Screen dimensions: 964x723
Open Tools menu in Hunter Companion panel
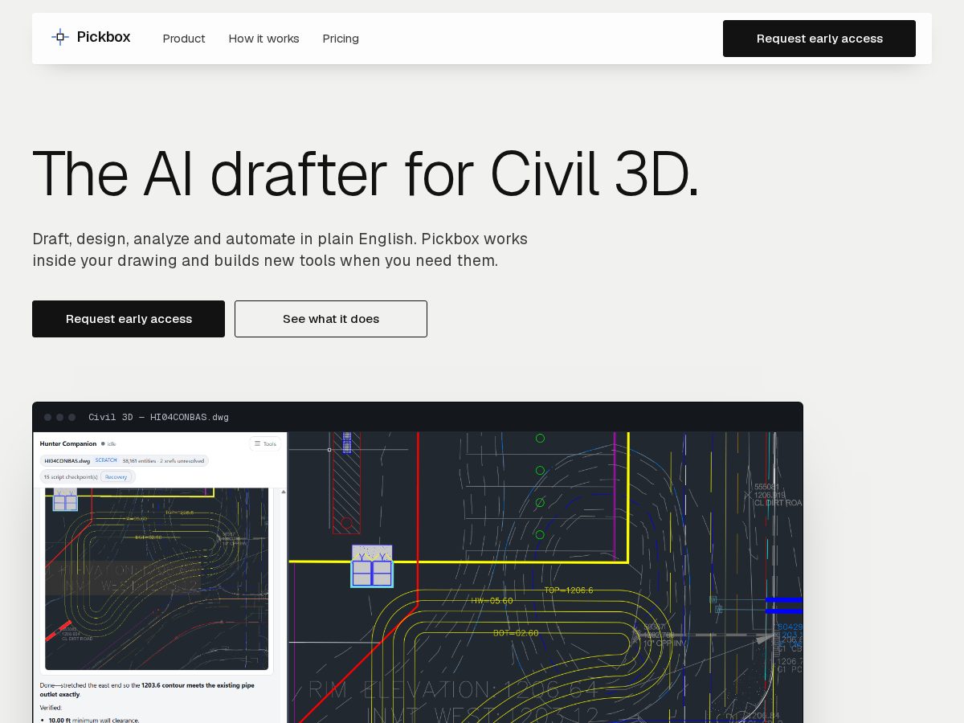click(x=265, y=443)
